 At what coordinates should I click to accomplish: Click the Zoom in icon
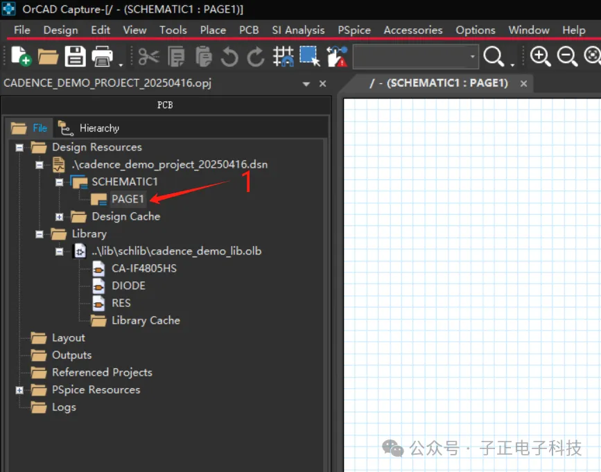[541, 56]
